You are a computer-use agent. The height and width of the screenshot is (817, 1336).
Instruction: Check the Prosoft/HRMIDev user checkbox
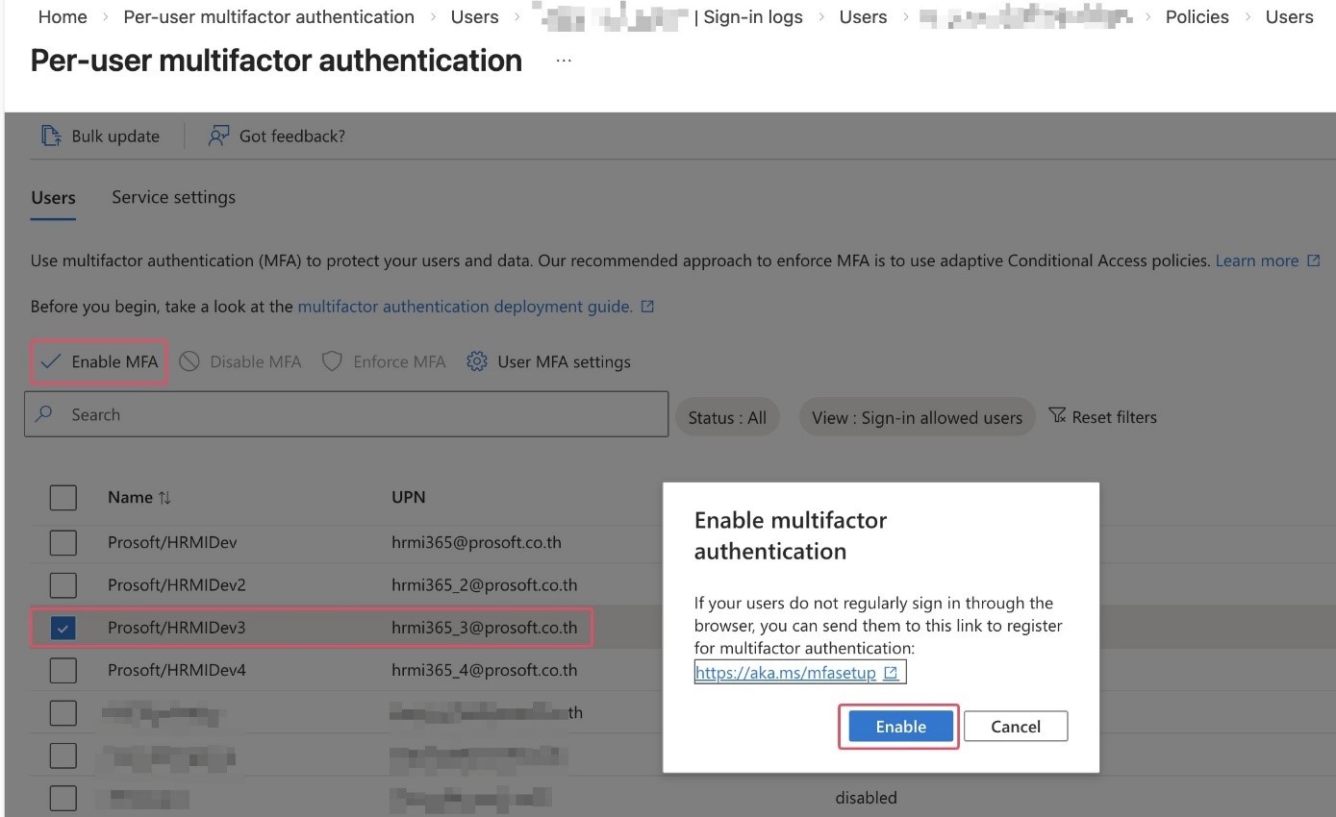pos(63,543)
